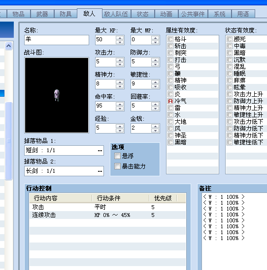This screenshot has width=267, height=270.
Task: Decrease the 精神力 value
Action: [120, 86]
